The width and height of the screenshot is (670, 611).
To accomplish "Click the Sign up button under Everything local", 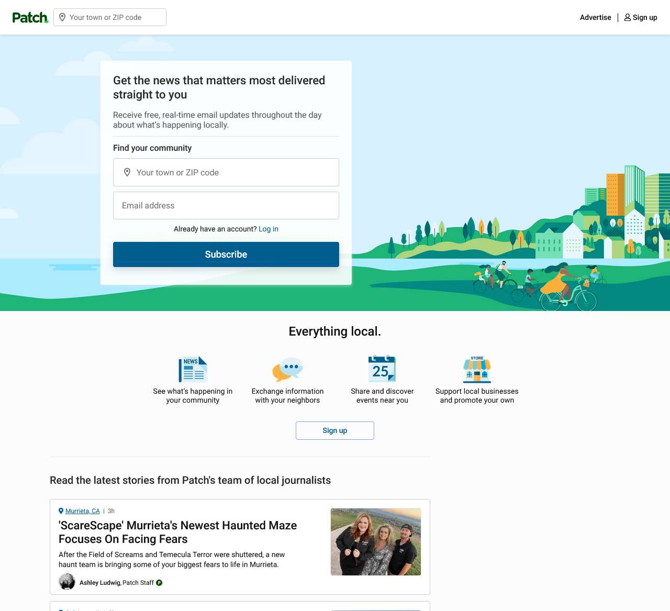I will (x=335, y=430).
